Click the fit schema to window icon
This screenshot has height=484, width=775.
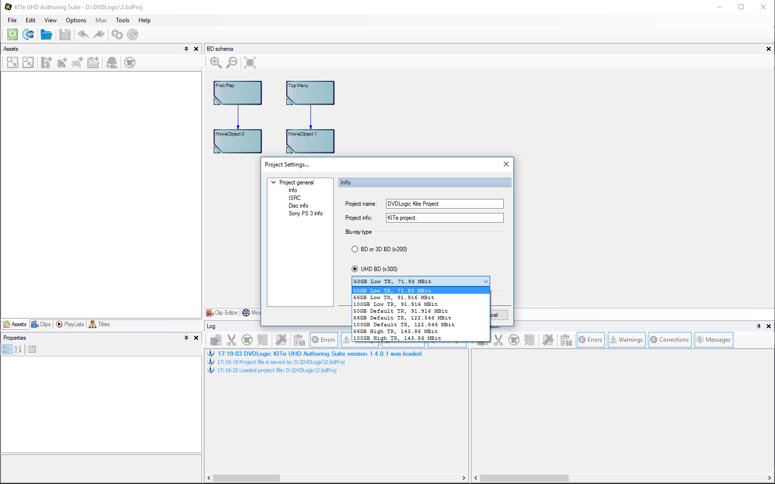pos(250,62)
